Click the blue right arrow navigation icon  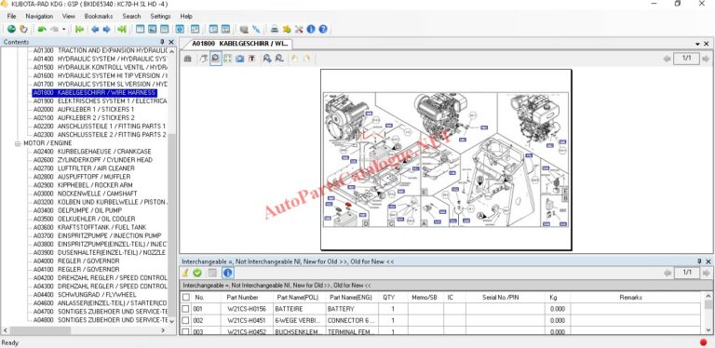[x=106, y=29]
